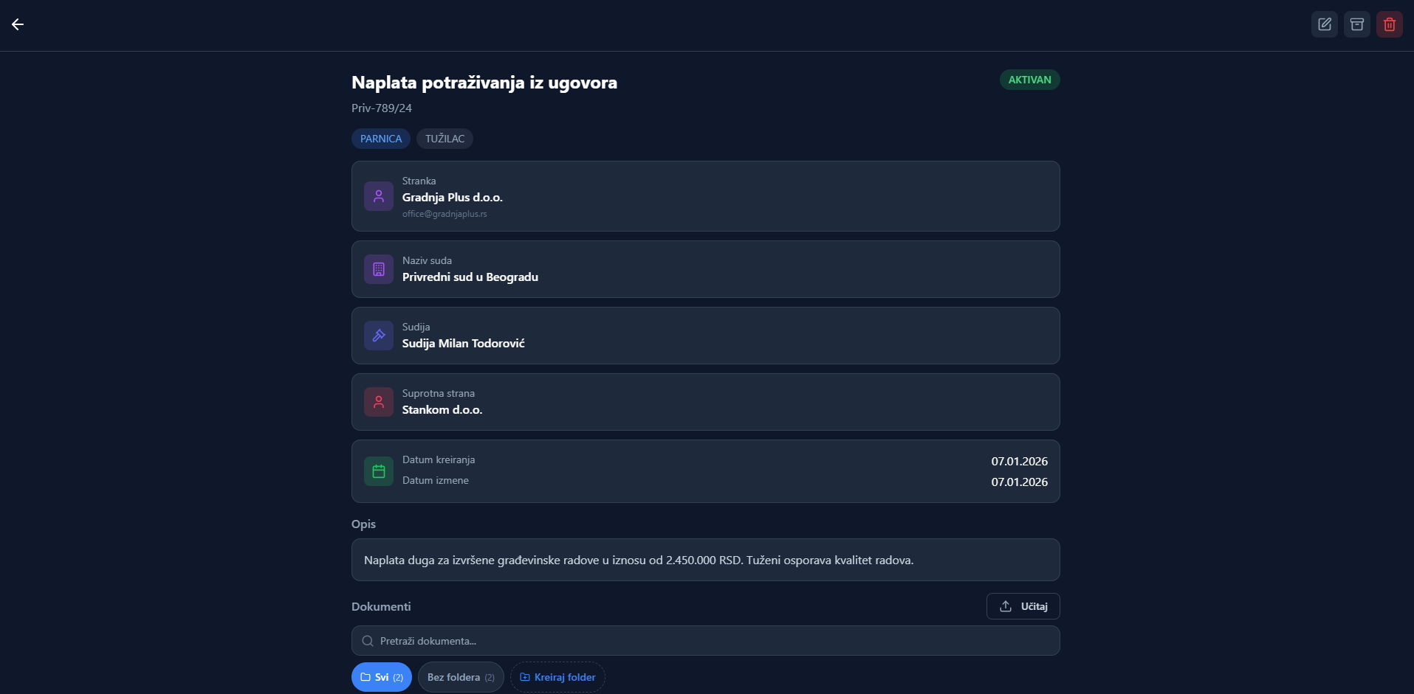
Task: Open the Gradnja Plus d.o.o. client card
Action: (705, 197)
